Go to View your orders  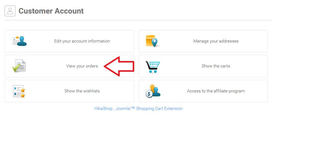tap(69, 66)
